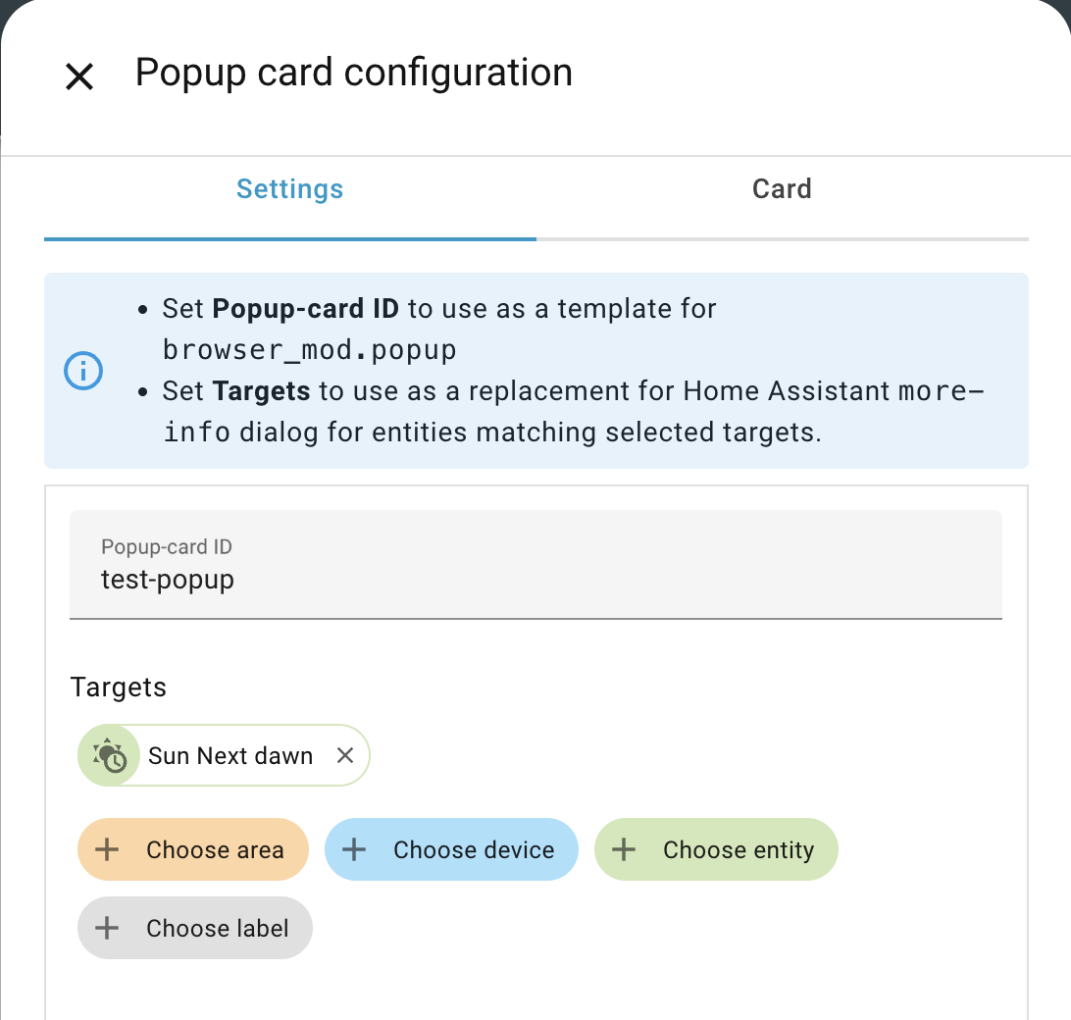Screen dimensions: 1071x1020
Task: Click the plus icon inside Choose label chip
Action: point(106,928)
